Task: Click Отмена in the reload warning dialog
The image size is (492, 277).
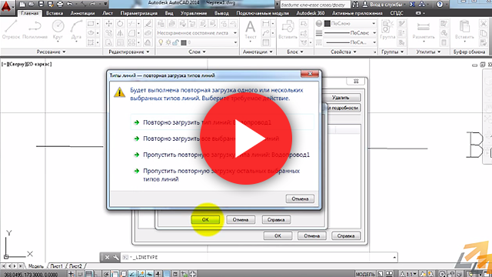Action: pyautogui.click(x=300, y=199)
